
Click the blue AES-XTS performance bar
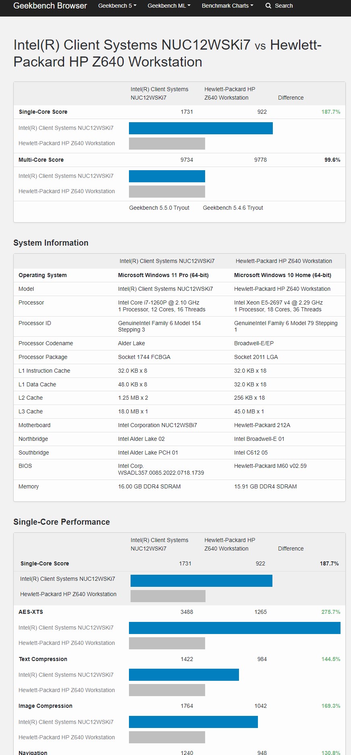pyautogui.click(x=235, y=628)
